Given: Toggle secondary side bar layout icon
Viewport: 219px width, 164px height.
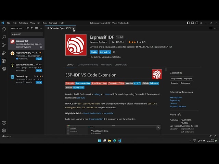Looking at the screenshot, I should 197,23.
